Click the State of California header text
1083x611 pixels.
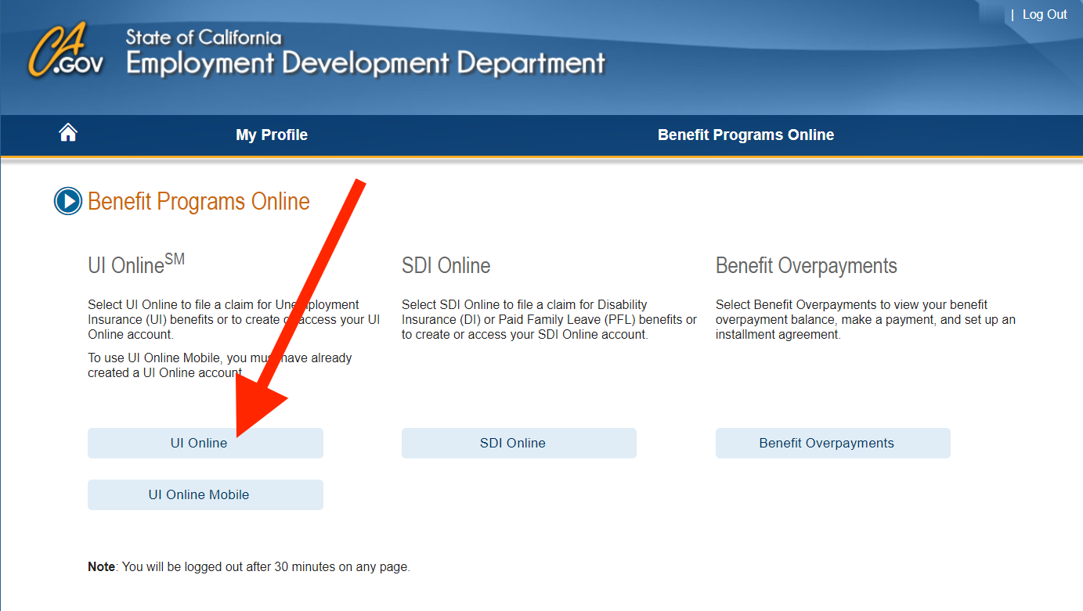tap(204, 37)
